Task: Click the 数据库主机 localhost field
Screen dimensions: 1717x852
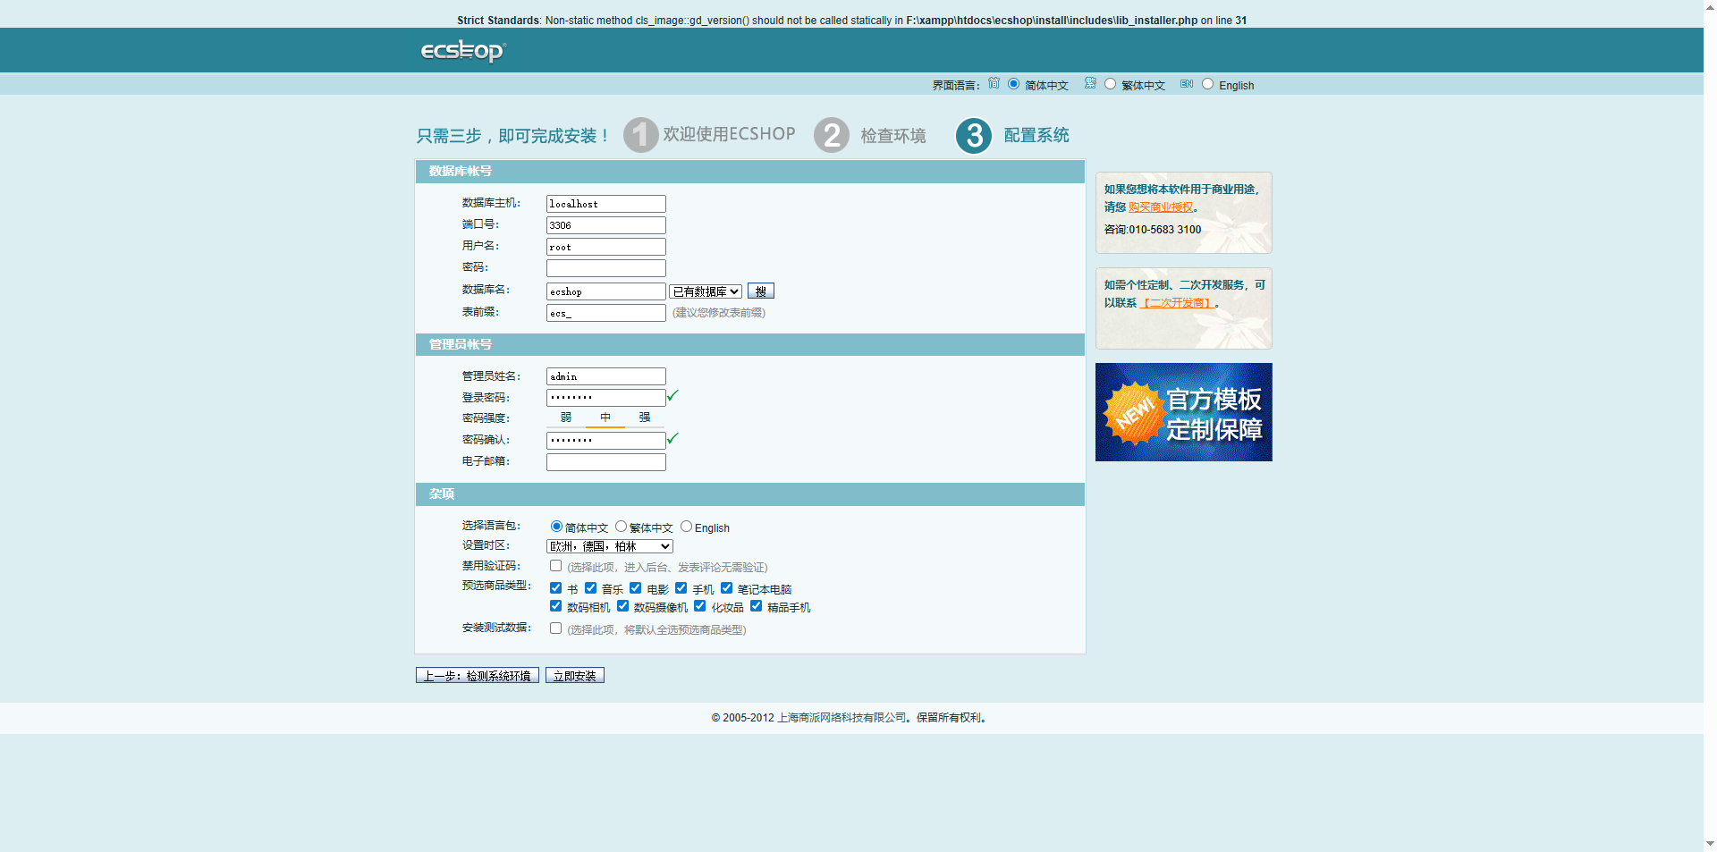Action: (605, 204)
